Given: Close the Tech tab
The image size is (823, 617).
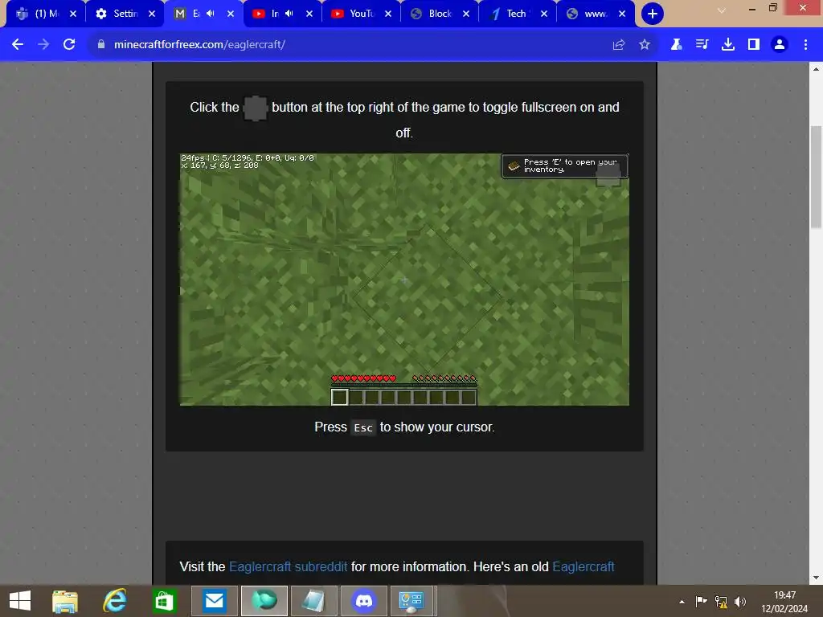Looking at the screenshot, I should 544,14.
